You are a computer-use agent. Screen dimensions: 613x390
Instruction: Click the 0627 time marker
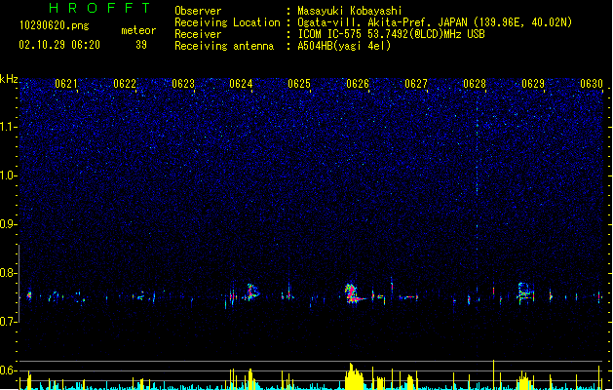coord(416,84)
